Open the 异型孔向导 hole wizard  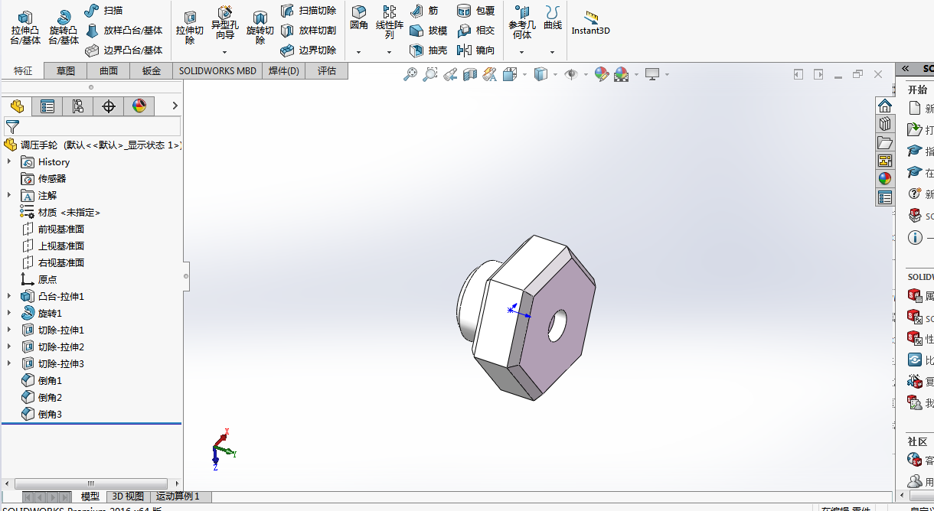(225, 23)
